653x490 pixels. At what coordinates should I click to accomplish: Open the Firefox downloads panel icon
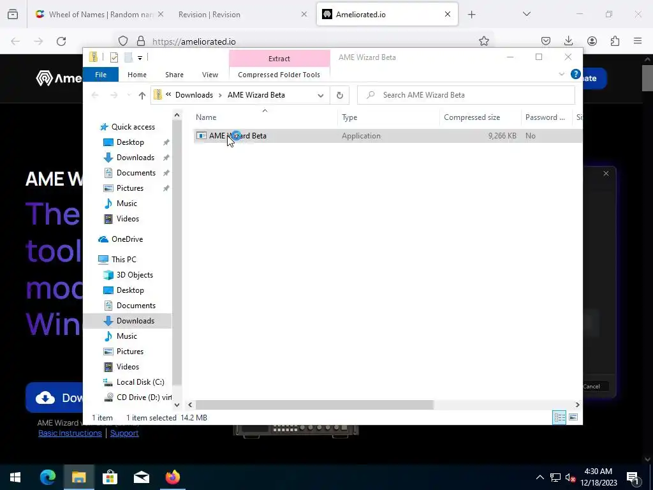tap(568, 41)
